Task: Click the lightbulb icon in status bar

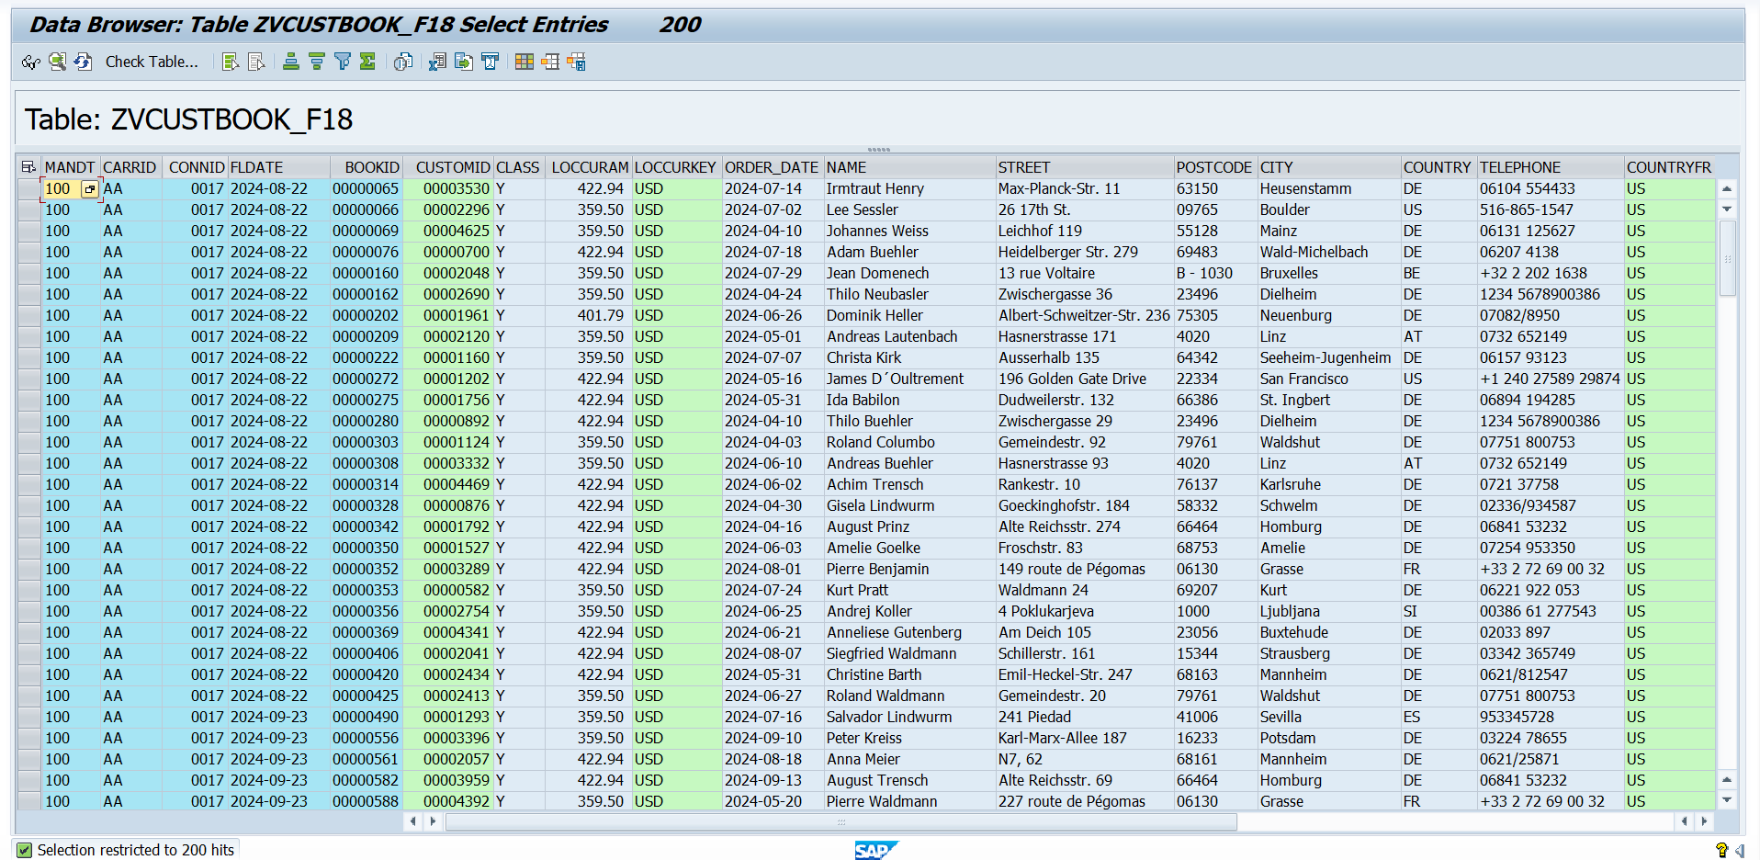Action: point(1722,850)
